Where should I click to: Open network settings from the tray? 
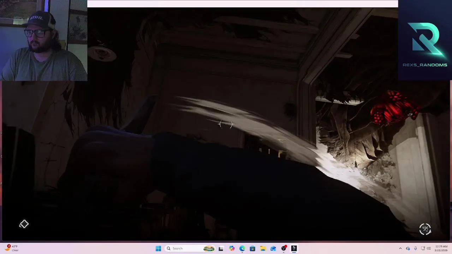[x=423, y=248]
